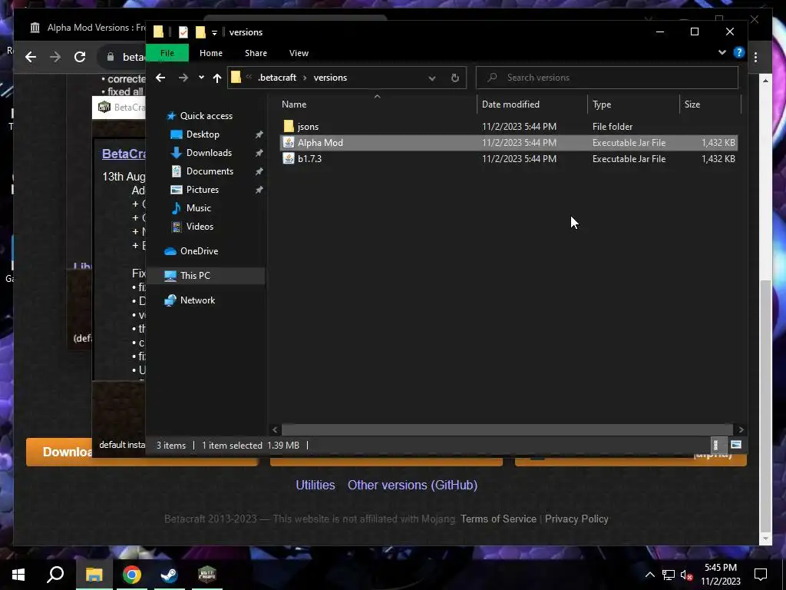Go up one folder level in Explorer
Image resolution: width=786 pixels, height=590 pixels.
(x=217, y=78)
